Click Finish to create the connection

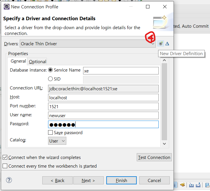pyautogui.click(x=121, y=180)
